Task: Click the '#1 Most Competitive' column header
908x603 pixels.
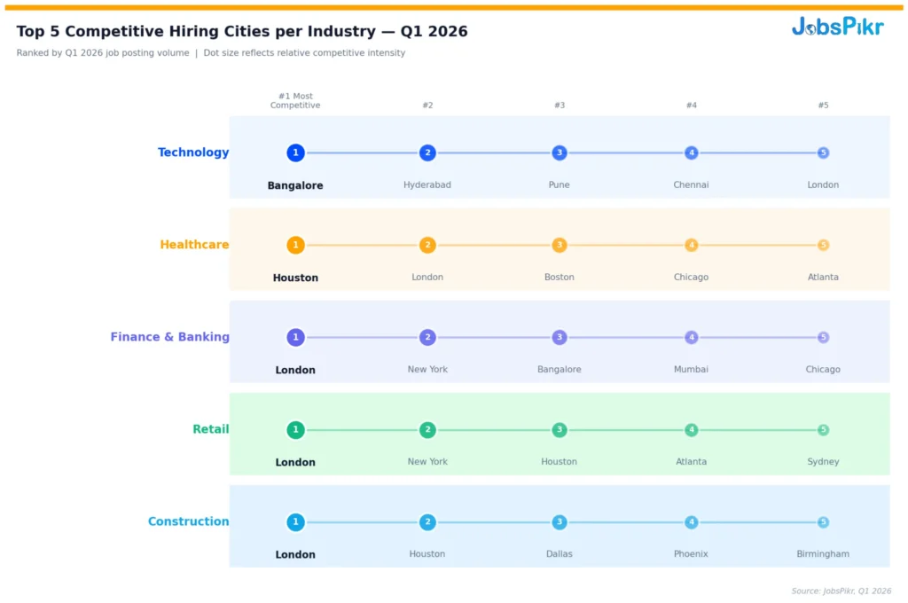Action: tap(295, 100)
